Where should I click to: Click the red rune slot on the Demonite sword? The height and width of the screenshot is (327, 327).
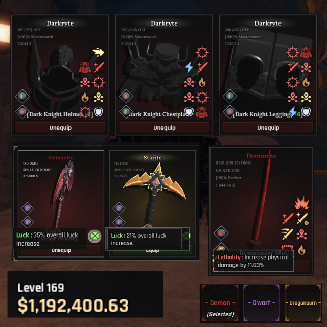pos(221,233)
